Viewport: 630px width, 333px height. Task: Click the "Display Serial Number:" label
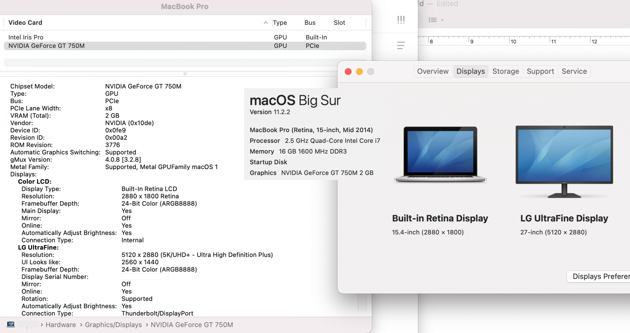coord(55,277)
